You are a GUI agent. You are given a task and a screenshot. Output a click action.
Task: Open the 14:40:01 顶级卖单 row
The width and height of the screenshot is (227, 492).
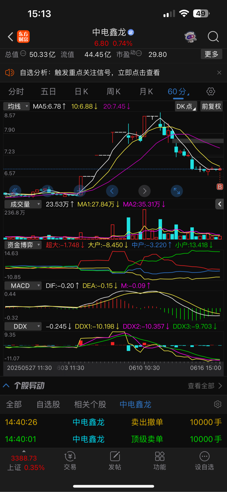pyautogui.click(x=113, y=439)
